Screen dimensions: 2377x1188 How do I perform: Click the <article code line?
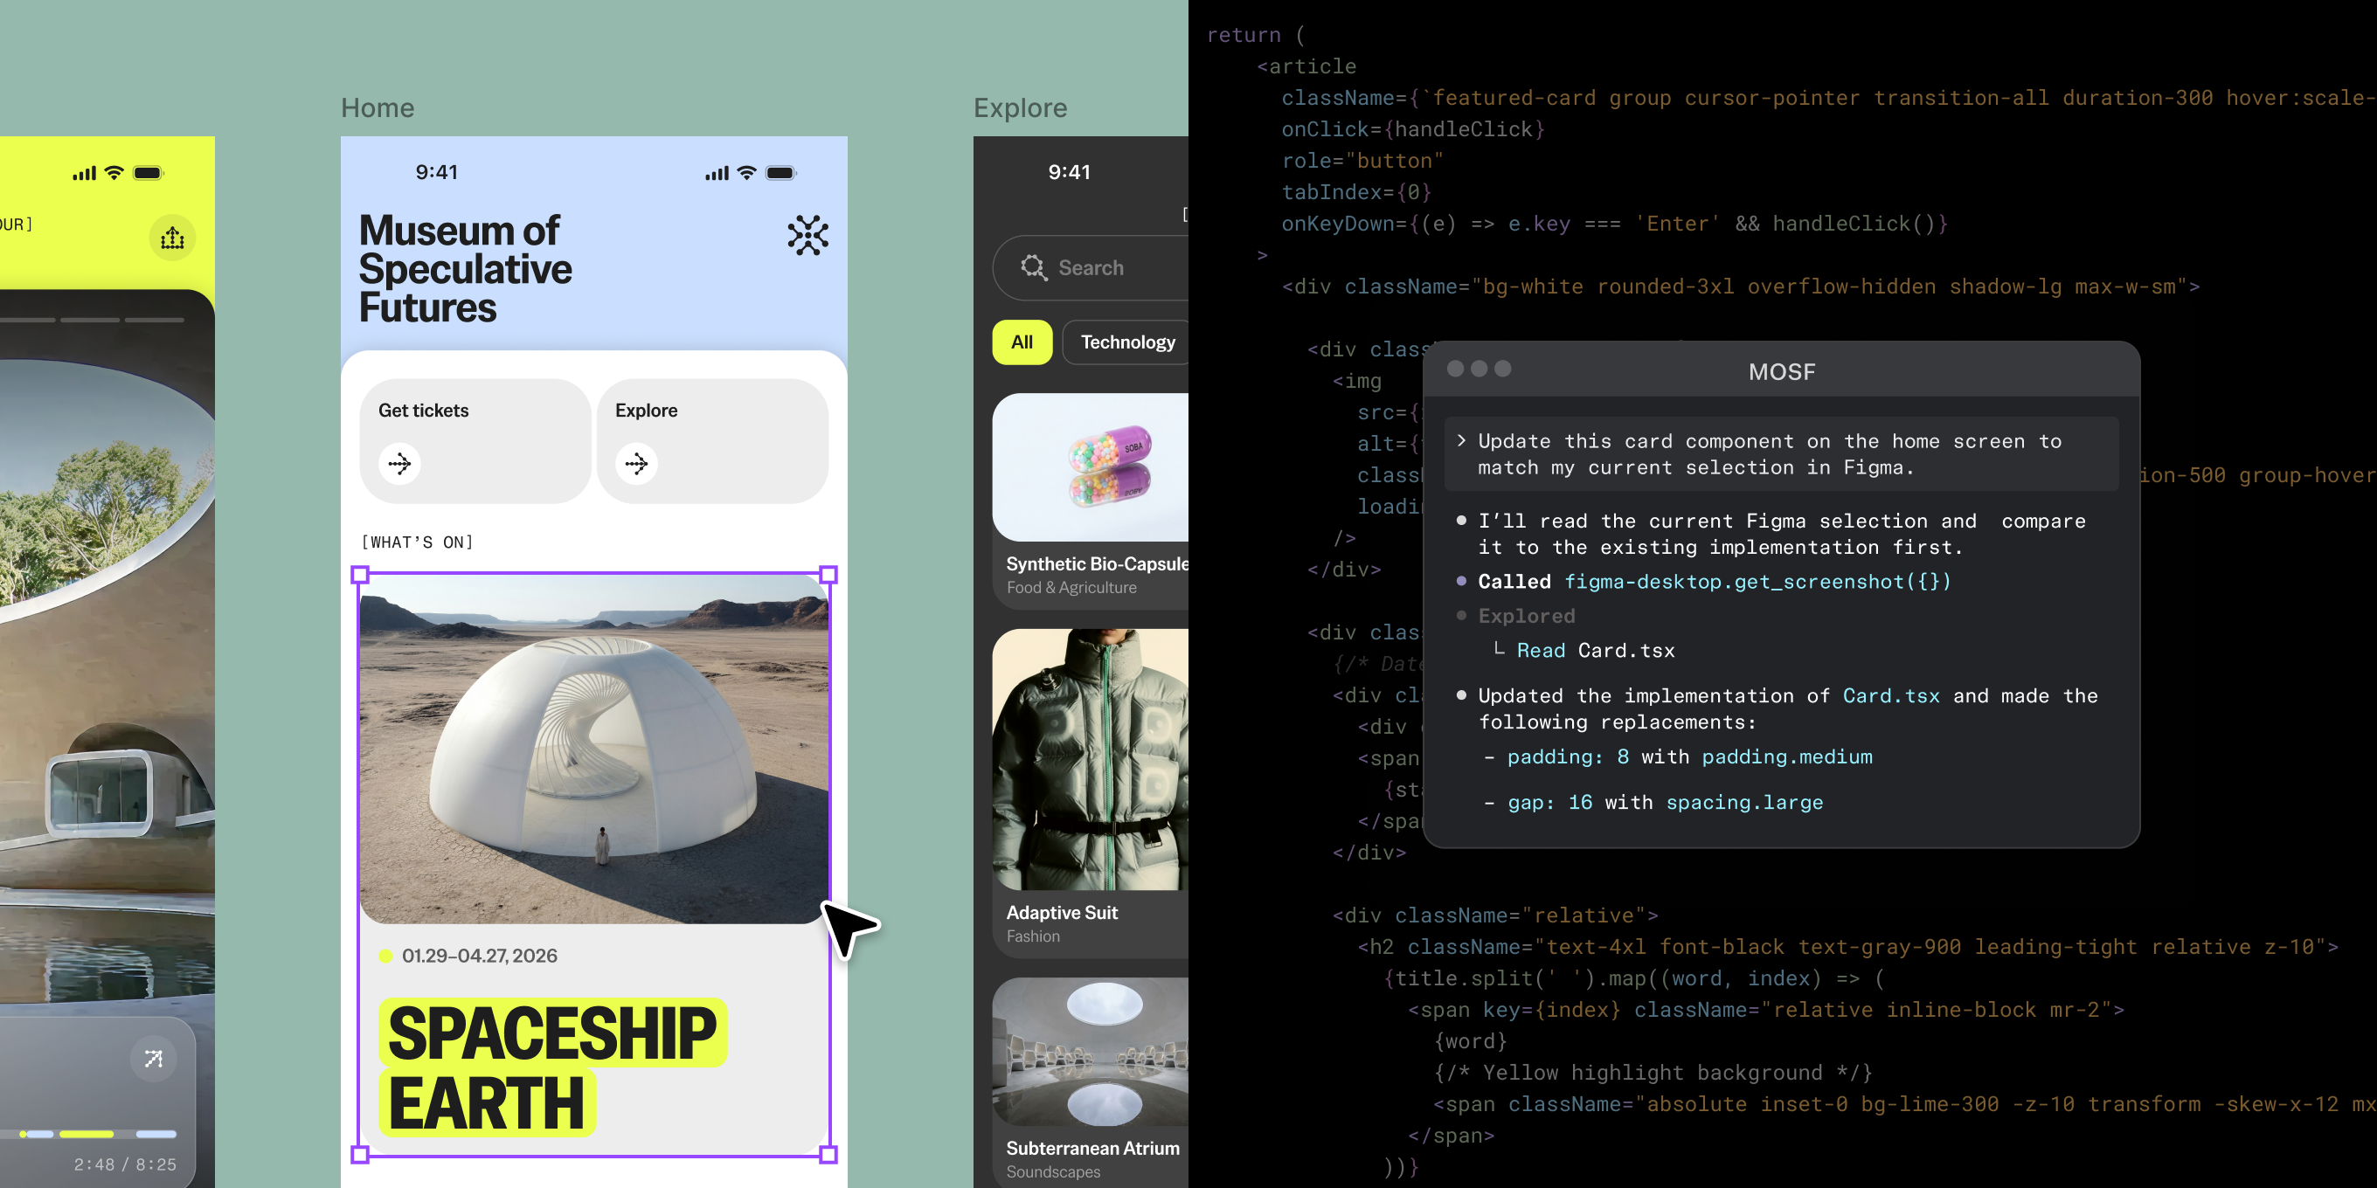[x=1306, y=66]
